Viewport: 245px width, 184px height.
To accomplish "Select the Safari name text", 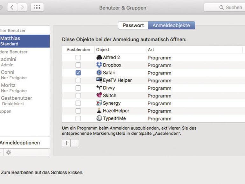I will click(109, 73).
